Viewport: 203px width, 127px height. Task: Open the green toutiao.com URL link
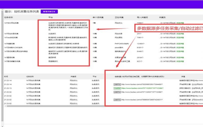pos(142,88)
